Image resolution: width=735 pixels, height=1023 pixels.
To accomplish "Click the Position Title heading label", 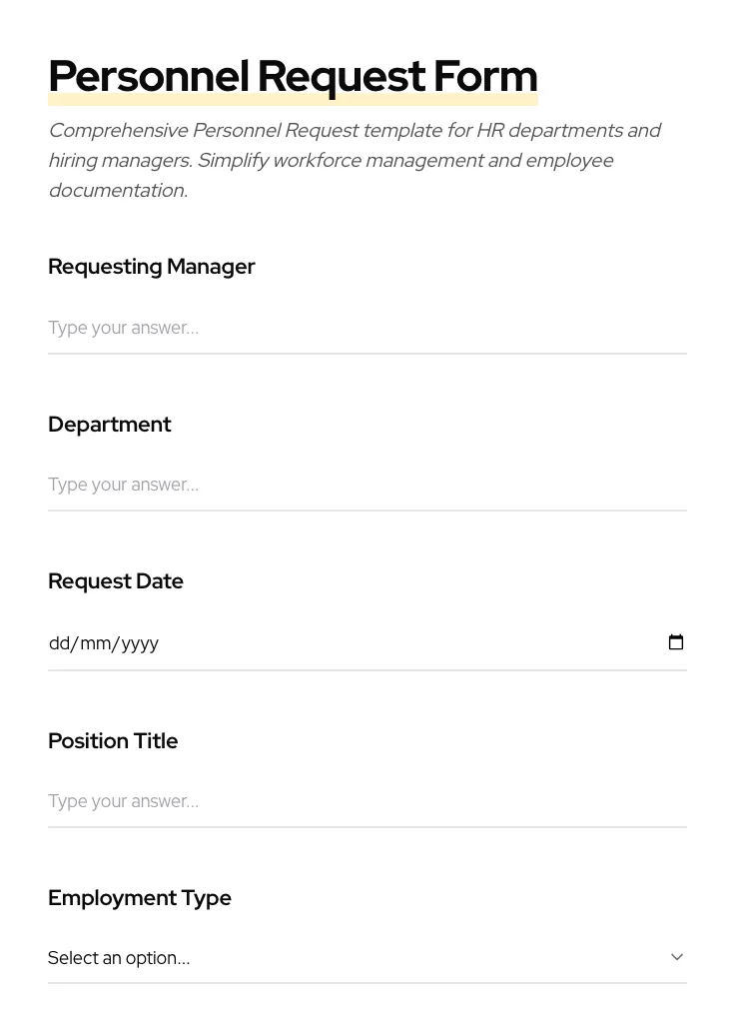I will click(x=113, y=740).
